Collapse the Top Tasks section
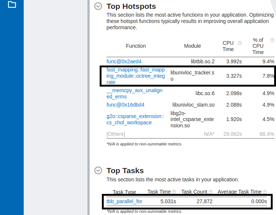276x215 pixels. point(98,171)
